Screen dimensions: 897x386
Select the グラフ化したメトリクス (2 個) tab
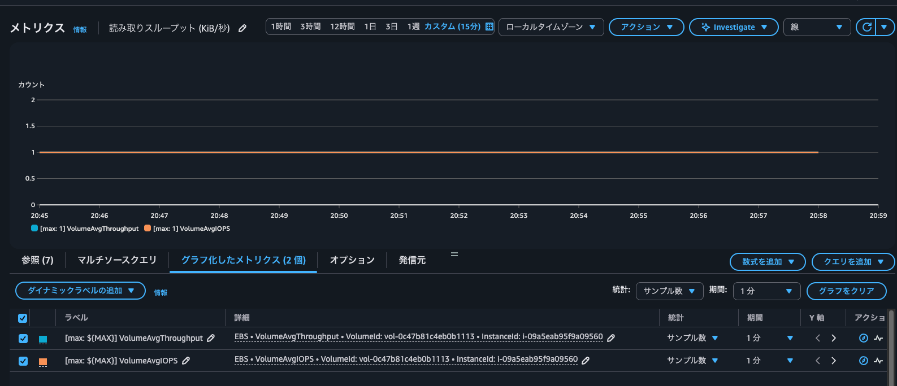point(243,260)
